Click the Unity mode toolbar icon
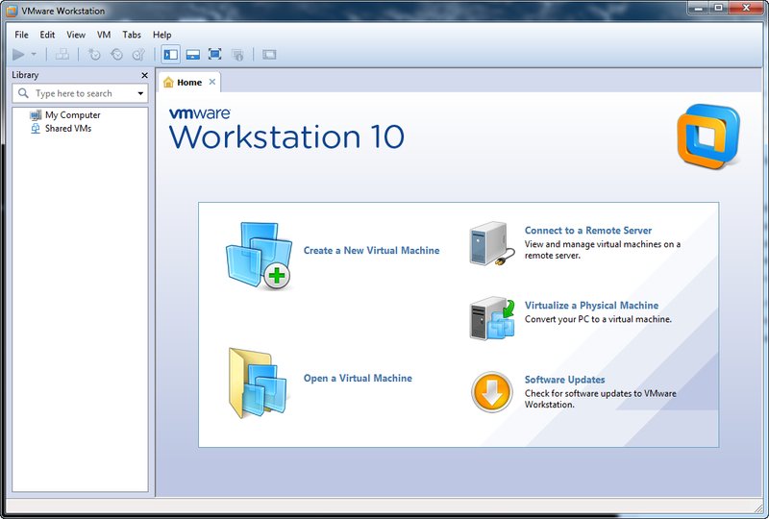Viewport: 769px width, 519px height. pyautogui.click(x=237, y=55)
